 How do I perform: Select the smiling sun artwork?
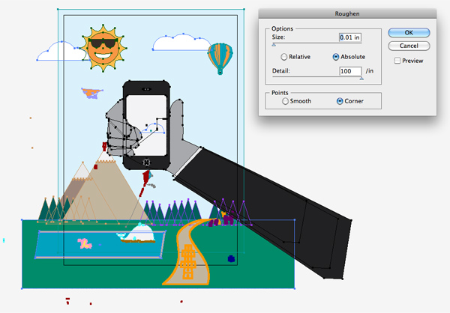[x=103, y=48]
